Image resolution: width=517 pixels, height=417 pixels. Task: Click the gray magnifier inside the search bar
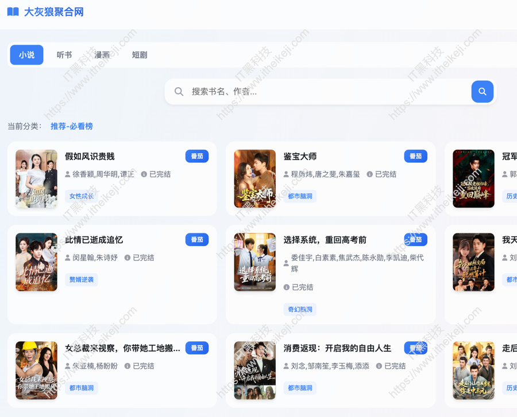(x=179, y=91)
